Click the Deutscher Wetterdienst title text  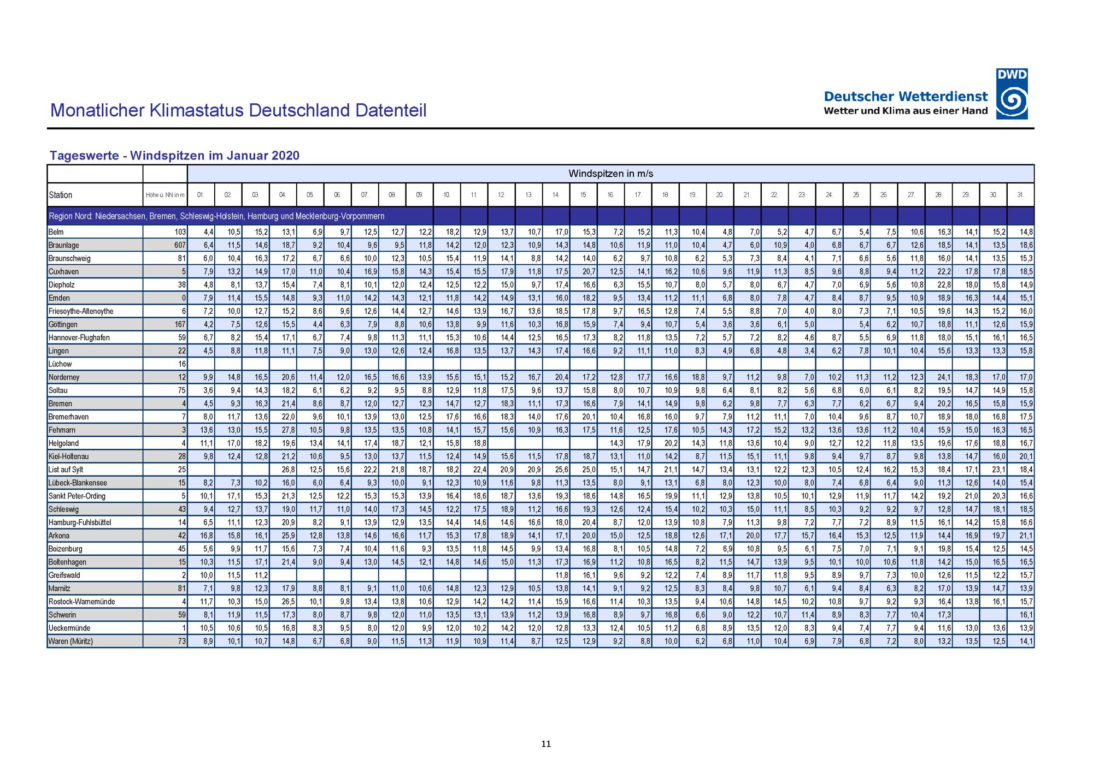coord(906,97)
